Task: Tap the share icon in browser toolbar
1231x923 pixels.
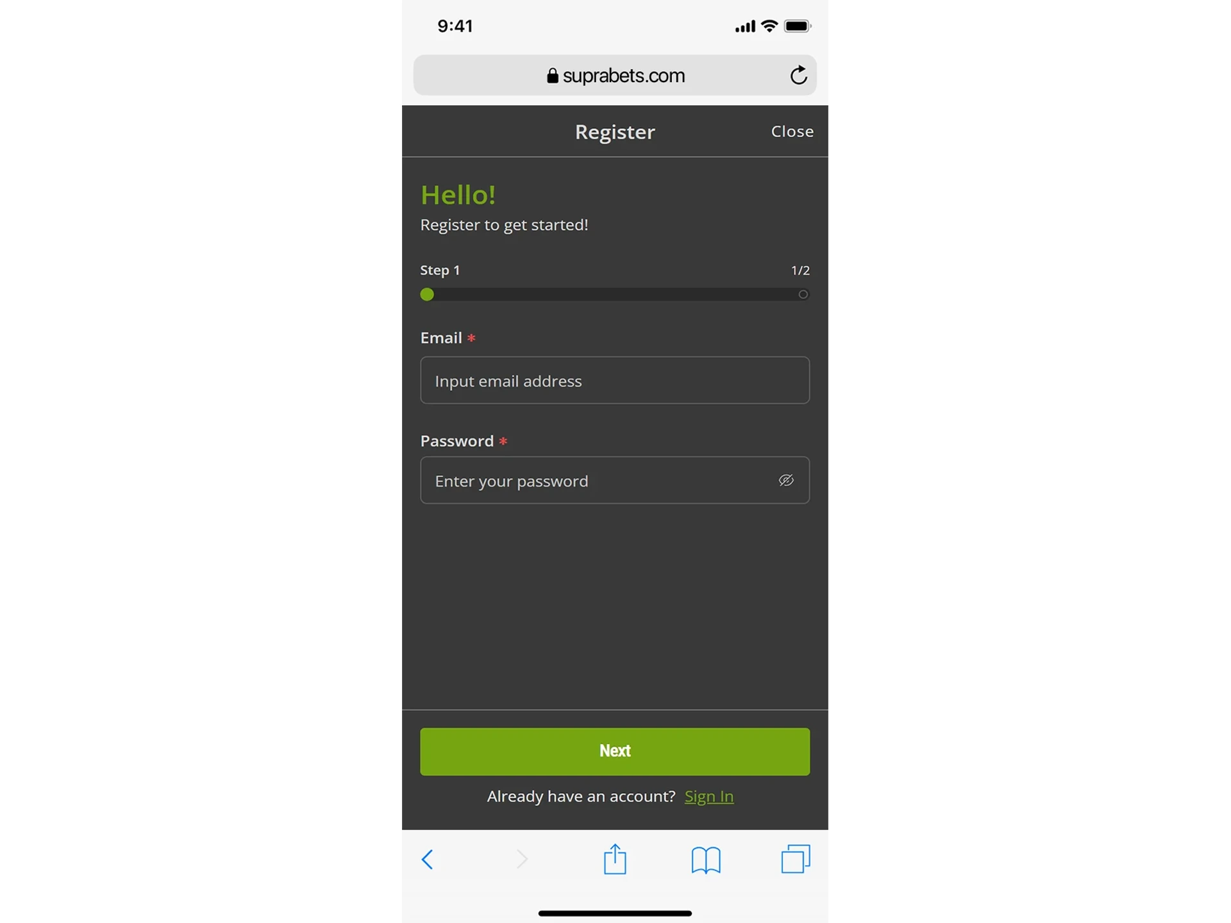Action: coord(614,859)
